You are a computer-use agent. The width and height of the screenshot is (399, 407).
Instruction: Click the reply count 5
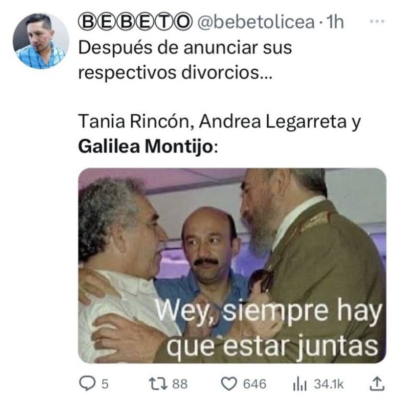pyautogui.click(x=105, y=384)
